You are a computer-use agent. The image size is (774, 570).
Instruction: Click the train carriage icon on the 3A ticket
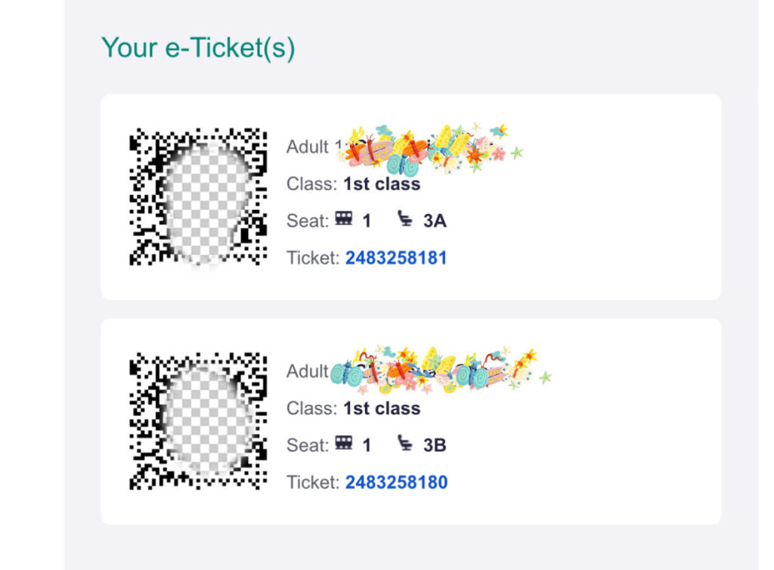pos(344,220)
